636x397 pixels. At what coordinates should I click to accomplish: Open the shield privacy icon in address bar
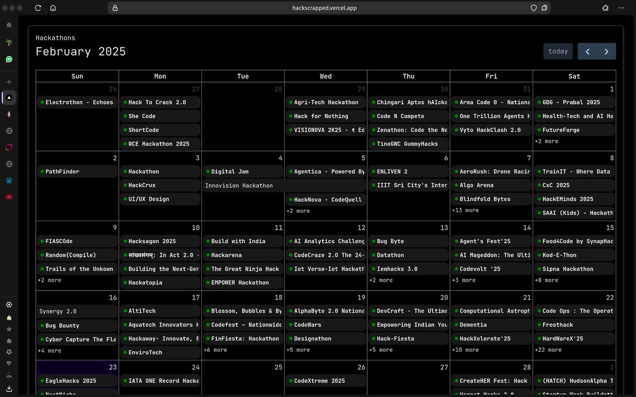click(x=534, y=8)
